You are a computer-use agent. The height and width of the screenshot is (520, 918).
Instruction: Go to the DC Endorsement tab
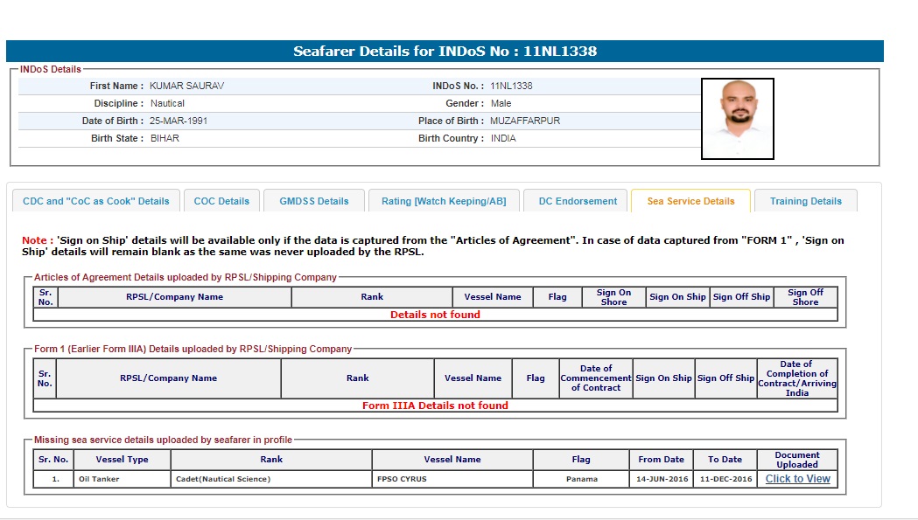click(x=578, y=201)
